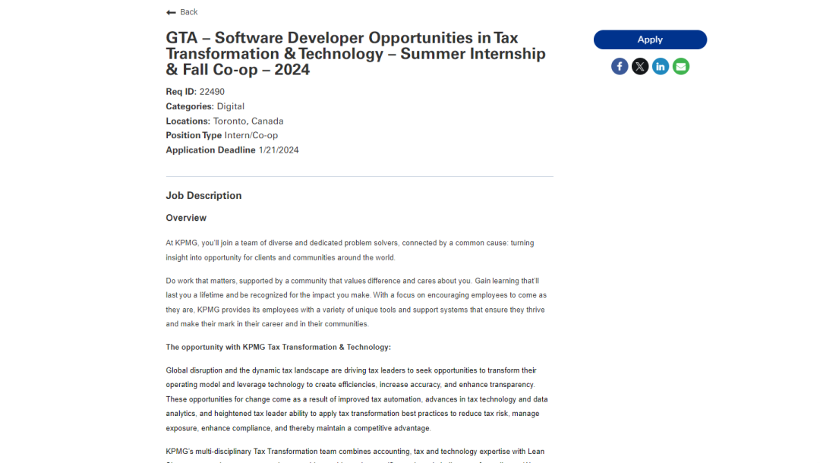Click the paragraph starting "Global disruption"

click(x=357, y=399)
